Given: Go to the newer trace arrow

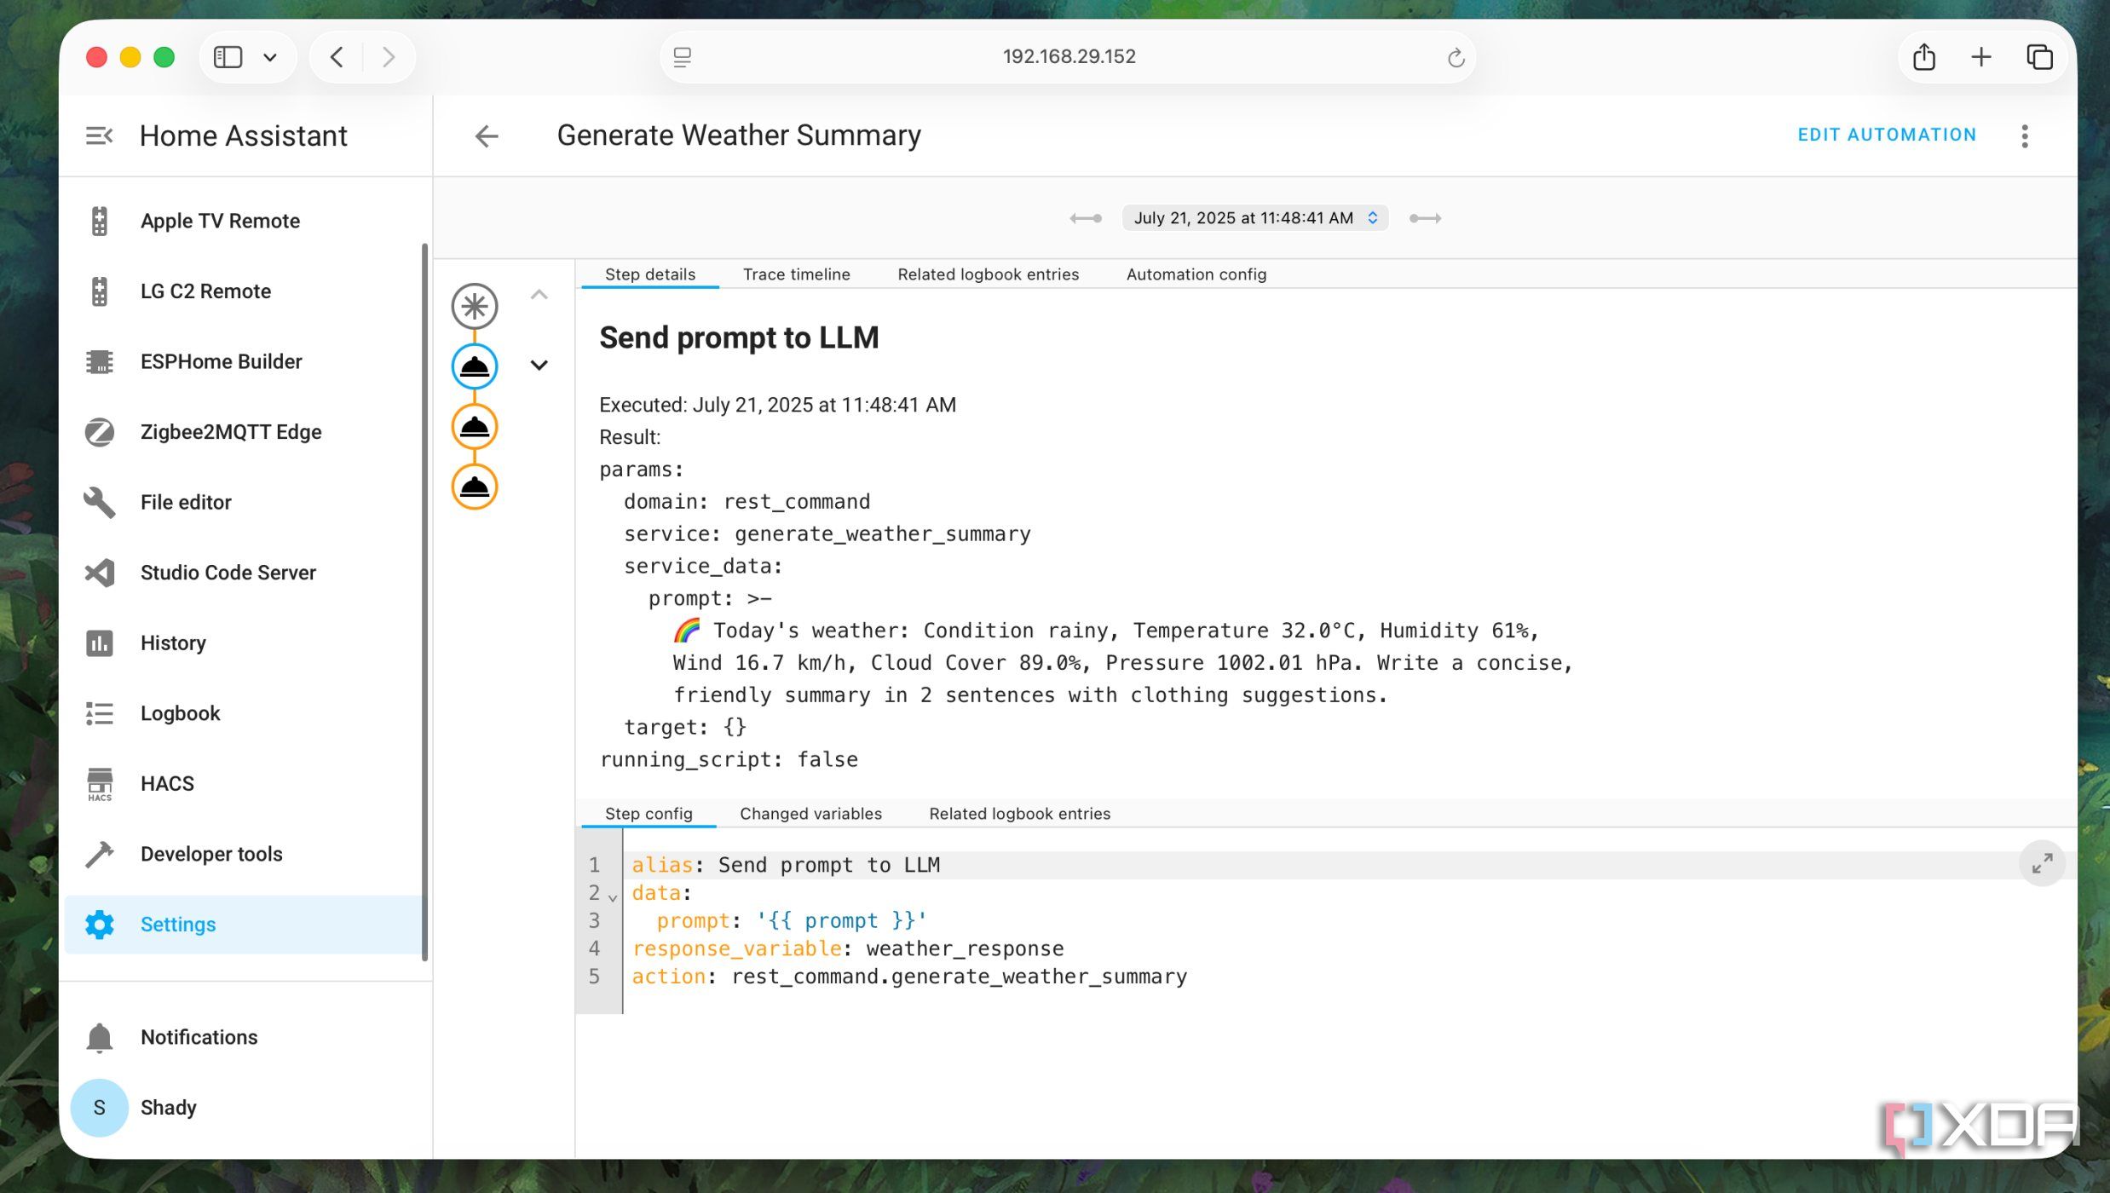Looking at the screenshot, I should [1425, 218].
